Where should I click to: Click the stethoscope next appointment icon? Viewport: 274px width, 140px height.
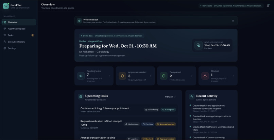click(199, 45)
